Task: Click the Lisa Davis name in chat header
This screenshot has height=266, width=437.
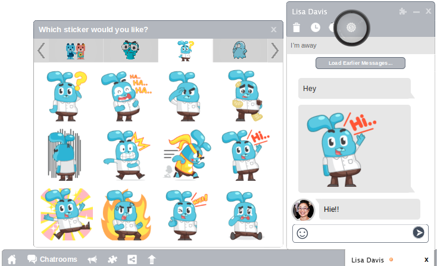Action: 310,12
